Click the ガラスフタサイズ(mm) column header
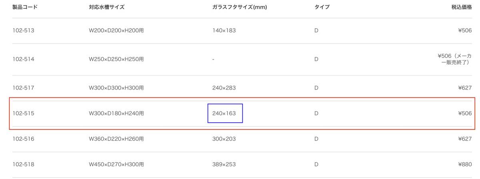This screenshot has height=179, width=480. click(240, 7)
